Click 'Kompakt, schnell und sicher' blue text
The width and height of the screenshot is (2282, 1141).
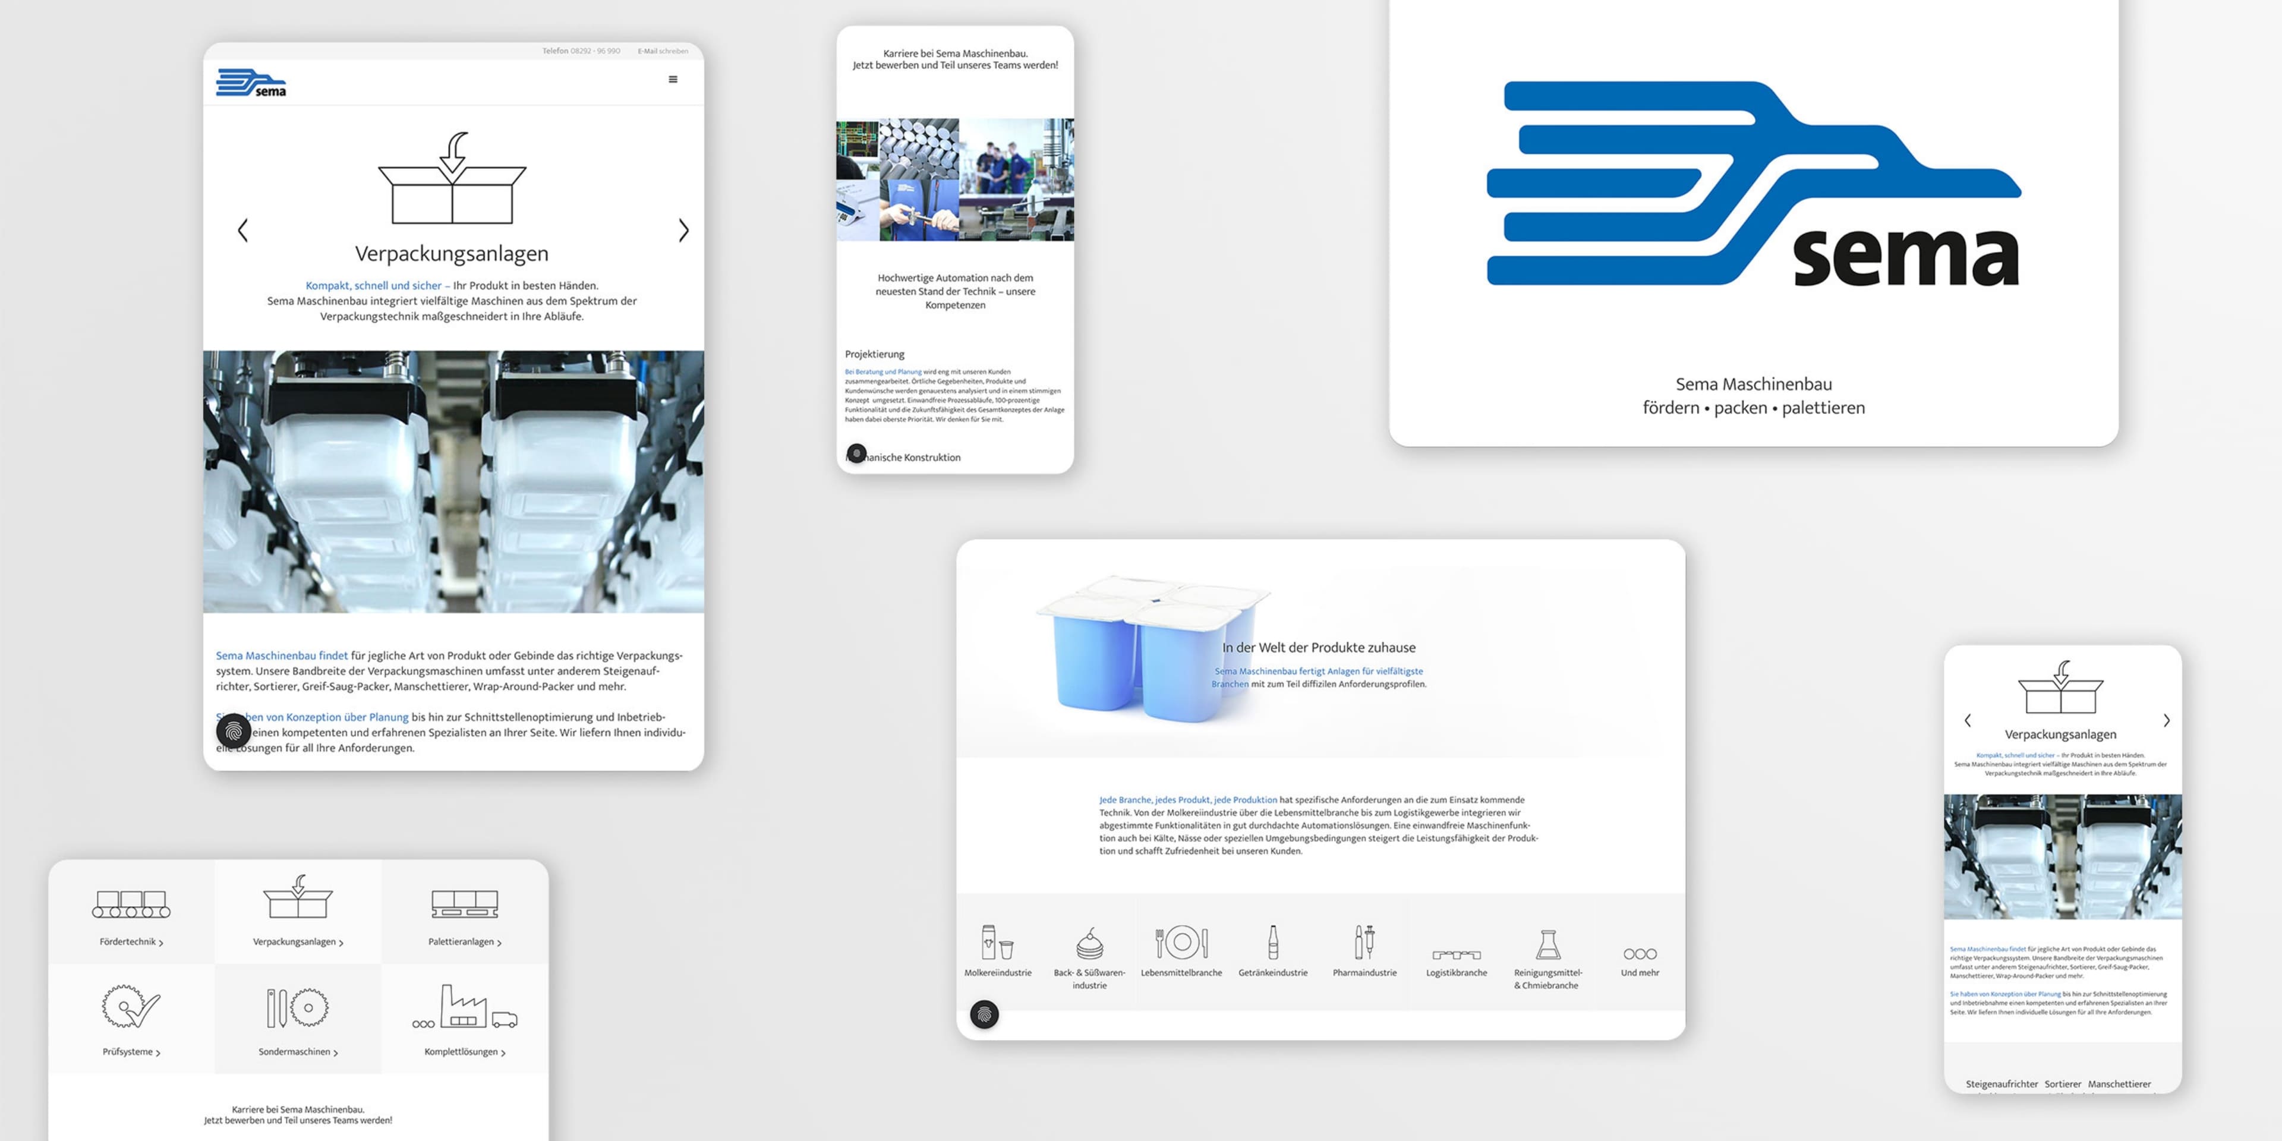click(x=373, y=285)
